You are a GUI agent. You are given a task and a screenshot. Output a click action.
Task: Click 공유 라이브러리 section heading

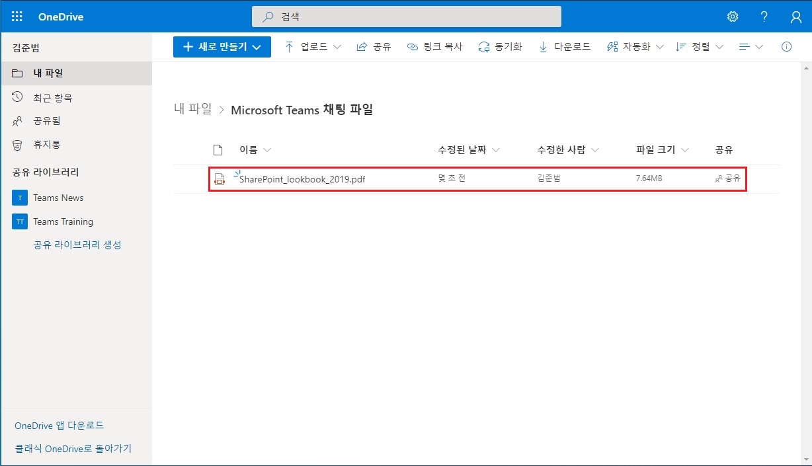point(46,172)
